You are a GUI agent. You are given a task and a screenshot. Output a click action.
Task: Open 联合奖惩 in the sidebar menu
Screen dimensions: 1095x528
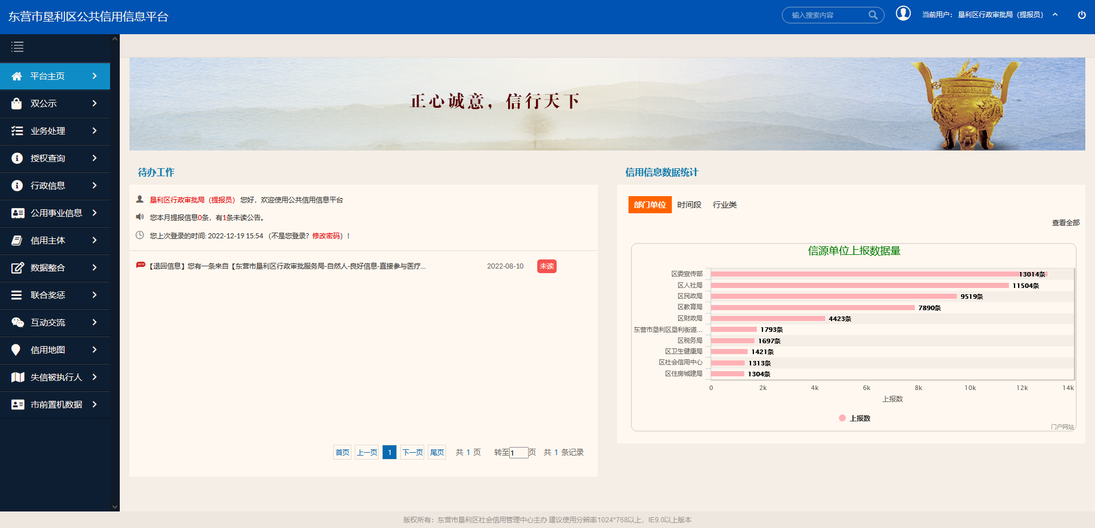click(48, 295)
